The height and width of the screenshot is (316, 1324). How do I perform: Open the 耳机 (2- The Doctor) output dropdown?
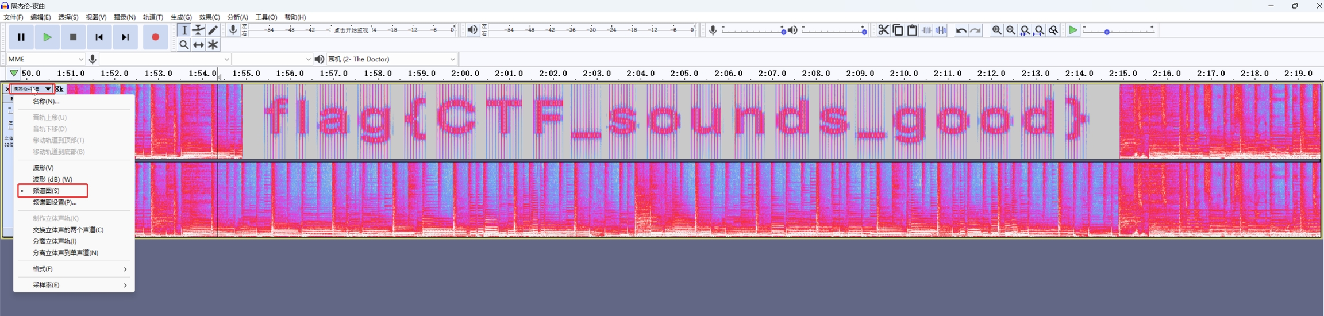click(392, 59)
